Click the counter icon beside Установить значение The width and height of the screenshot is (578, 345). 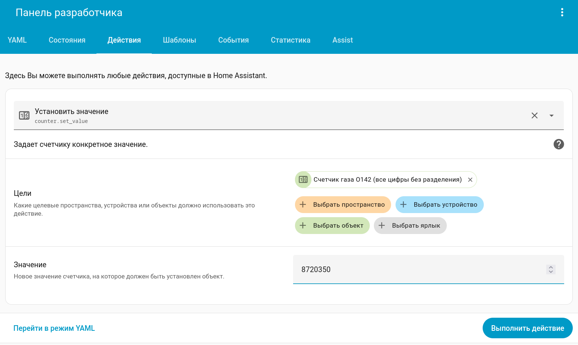coord(24,115)
